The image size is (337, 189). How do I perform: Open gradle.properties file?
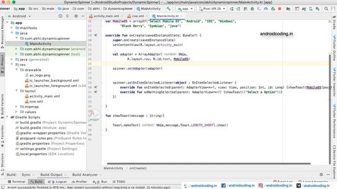[49, 143]
